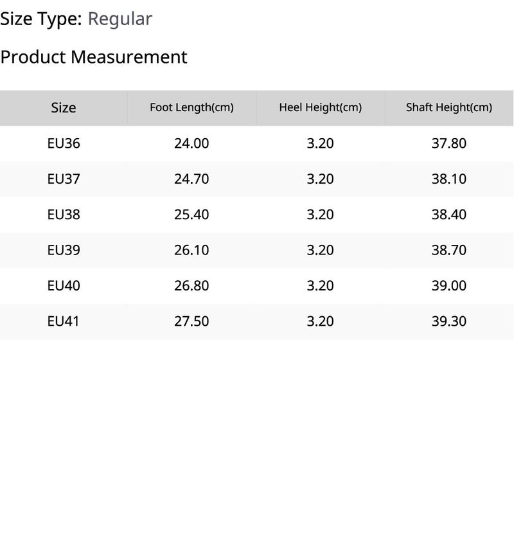Click the 25.40 foot length value
514x543 pixels.
pos(191,215)
